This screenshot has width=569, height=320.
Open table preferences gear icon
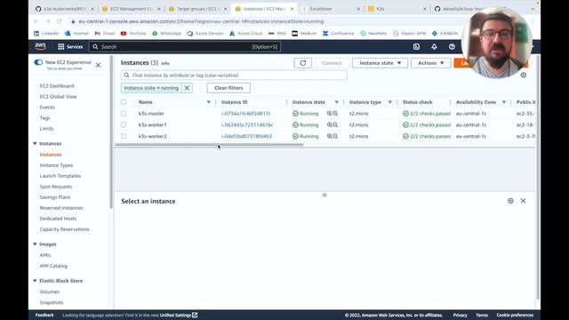[x=524, y=75]
